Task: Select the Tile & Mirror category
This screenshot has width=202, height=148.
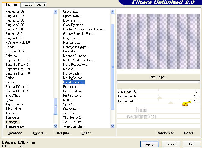Action: (x=13, y=109)
